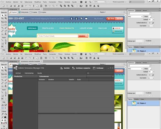
Task: Open Mate color swatch in upper Optimizar panel
Action: pyautogui.click(x=150, y=17)
